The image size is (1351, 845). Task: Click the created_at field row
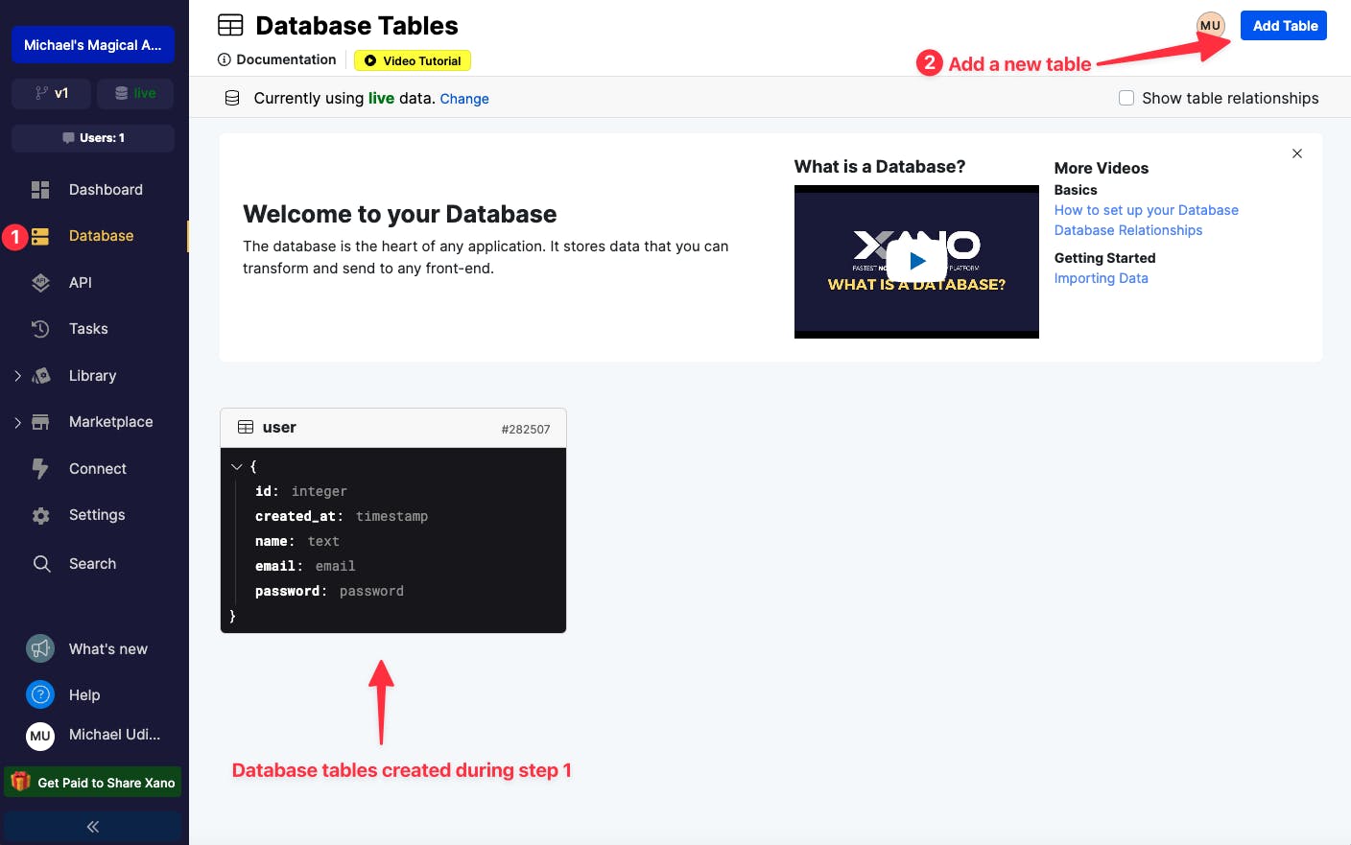coord(342,516)
